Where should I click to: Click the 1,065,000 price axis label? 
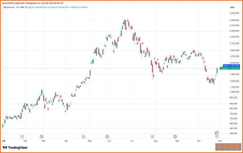pyautogui.click(x=234, y=92)
